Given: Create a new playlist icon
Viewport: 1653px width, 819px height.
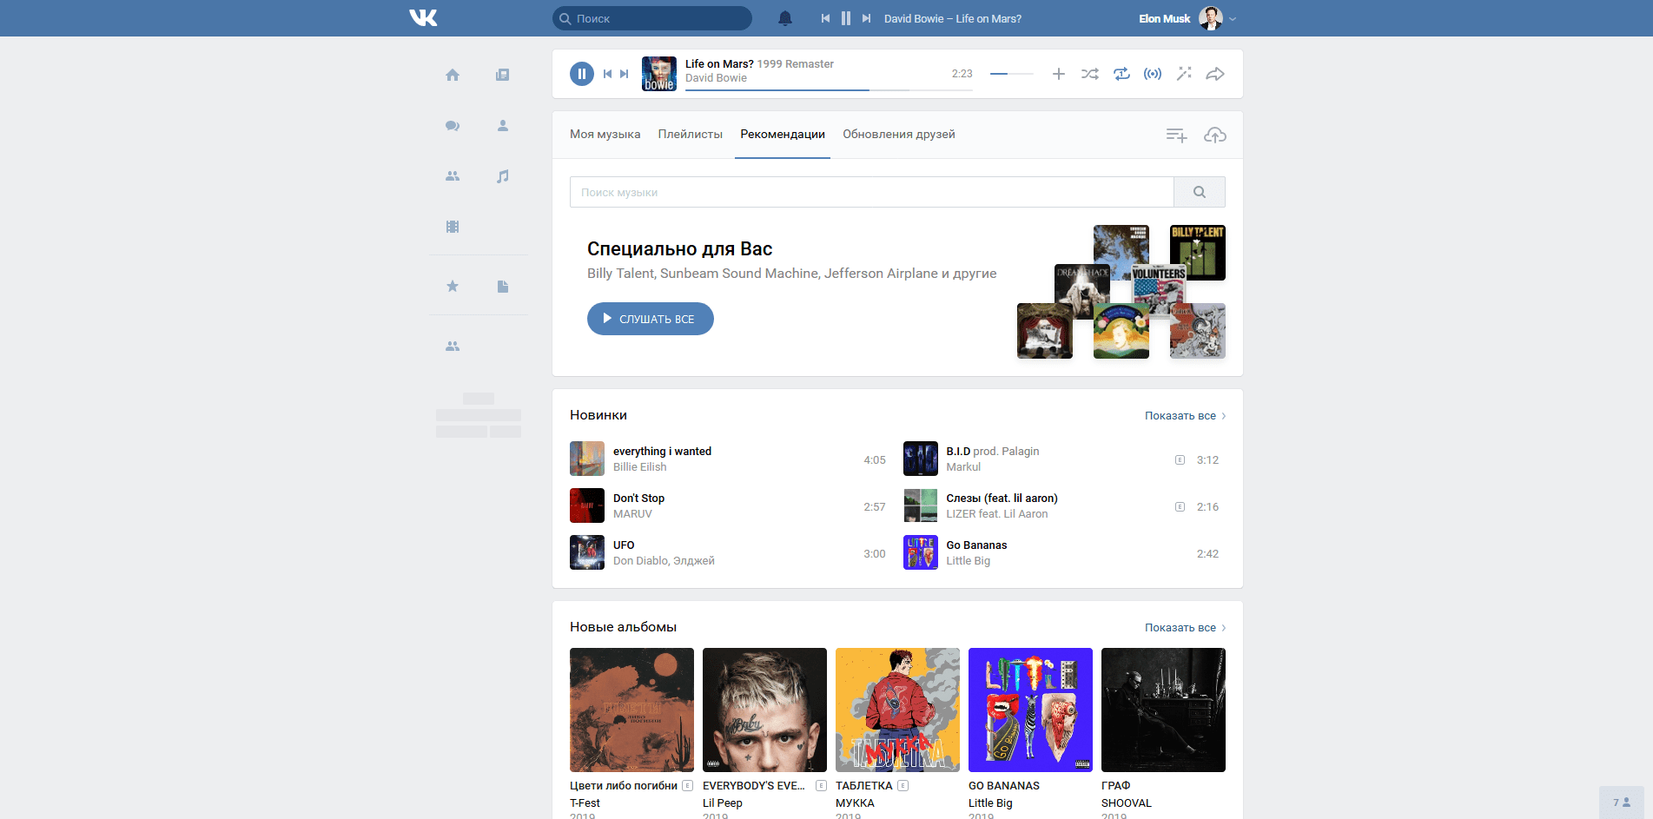Looking at the screenshot, I should [1176, 135].
